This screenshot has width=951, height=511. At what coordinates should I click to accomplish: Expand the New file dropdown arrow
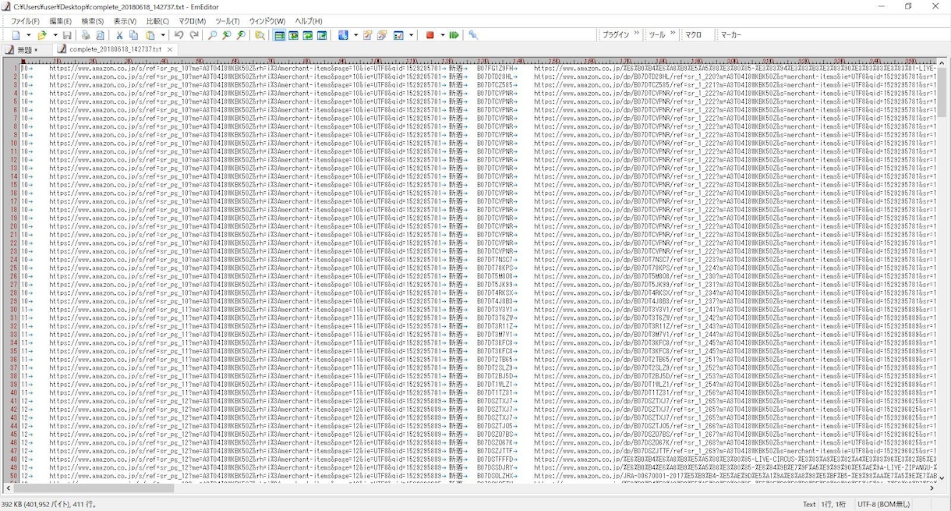pyautogui.click(x=29, y=35)
